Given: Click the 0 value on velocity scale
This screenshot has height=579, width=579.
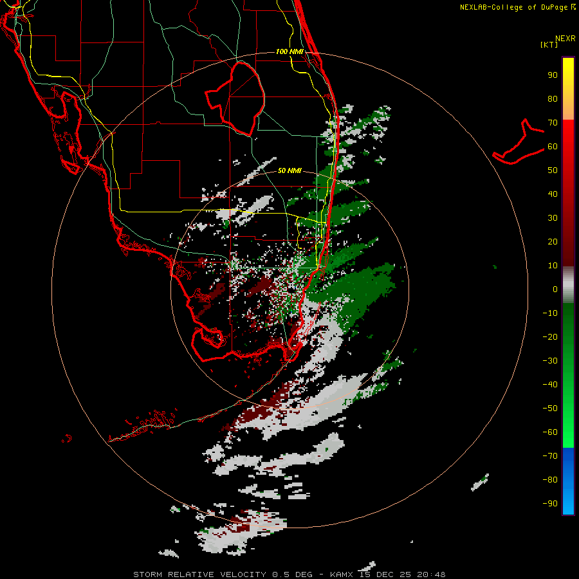Looking at the screenshot, I should [x=555, y=289].
